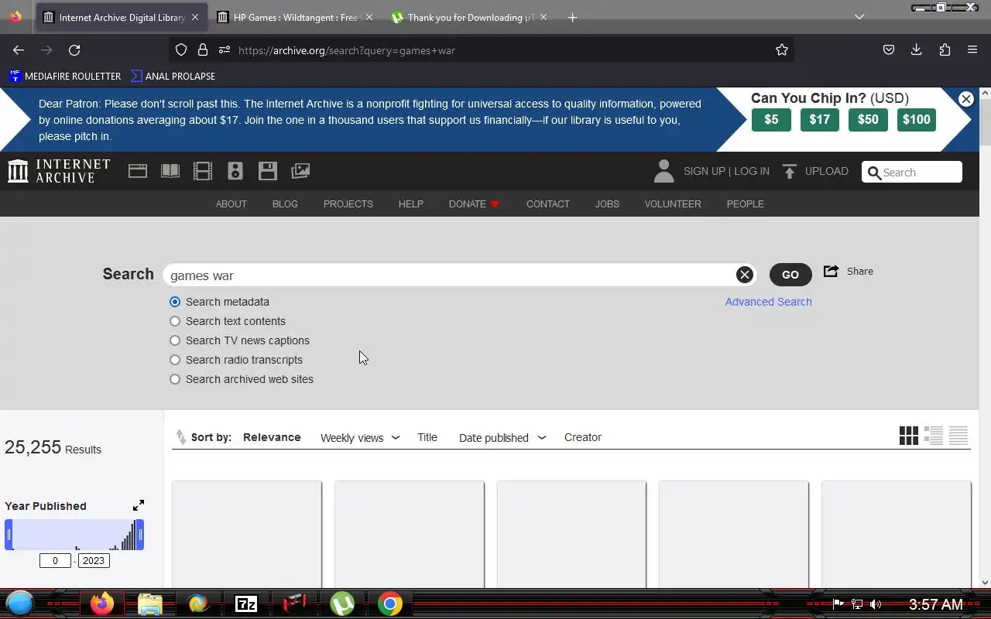
Task: Sort results by Title
Action: 427,437
